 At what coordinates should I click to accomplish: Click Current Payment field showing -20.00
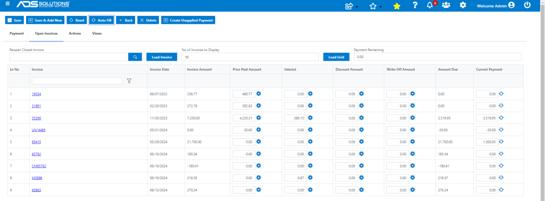pos(487,130)
